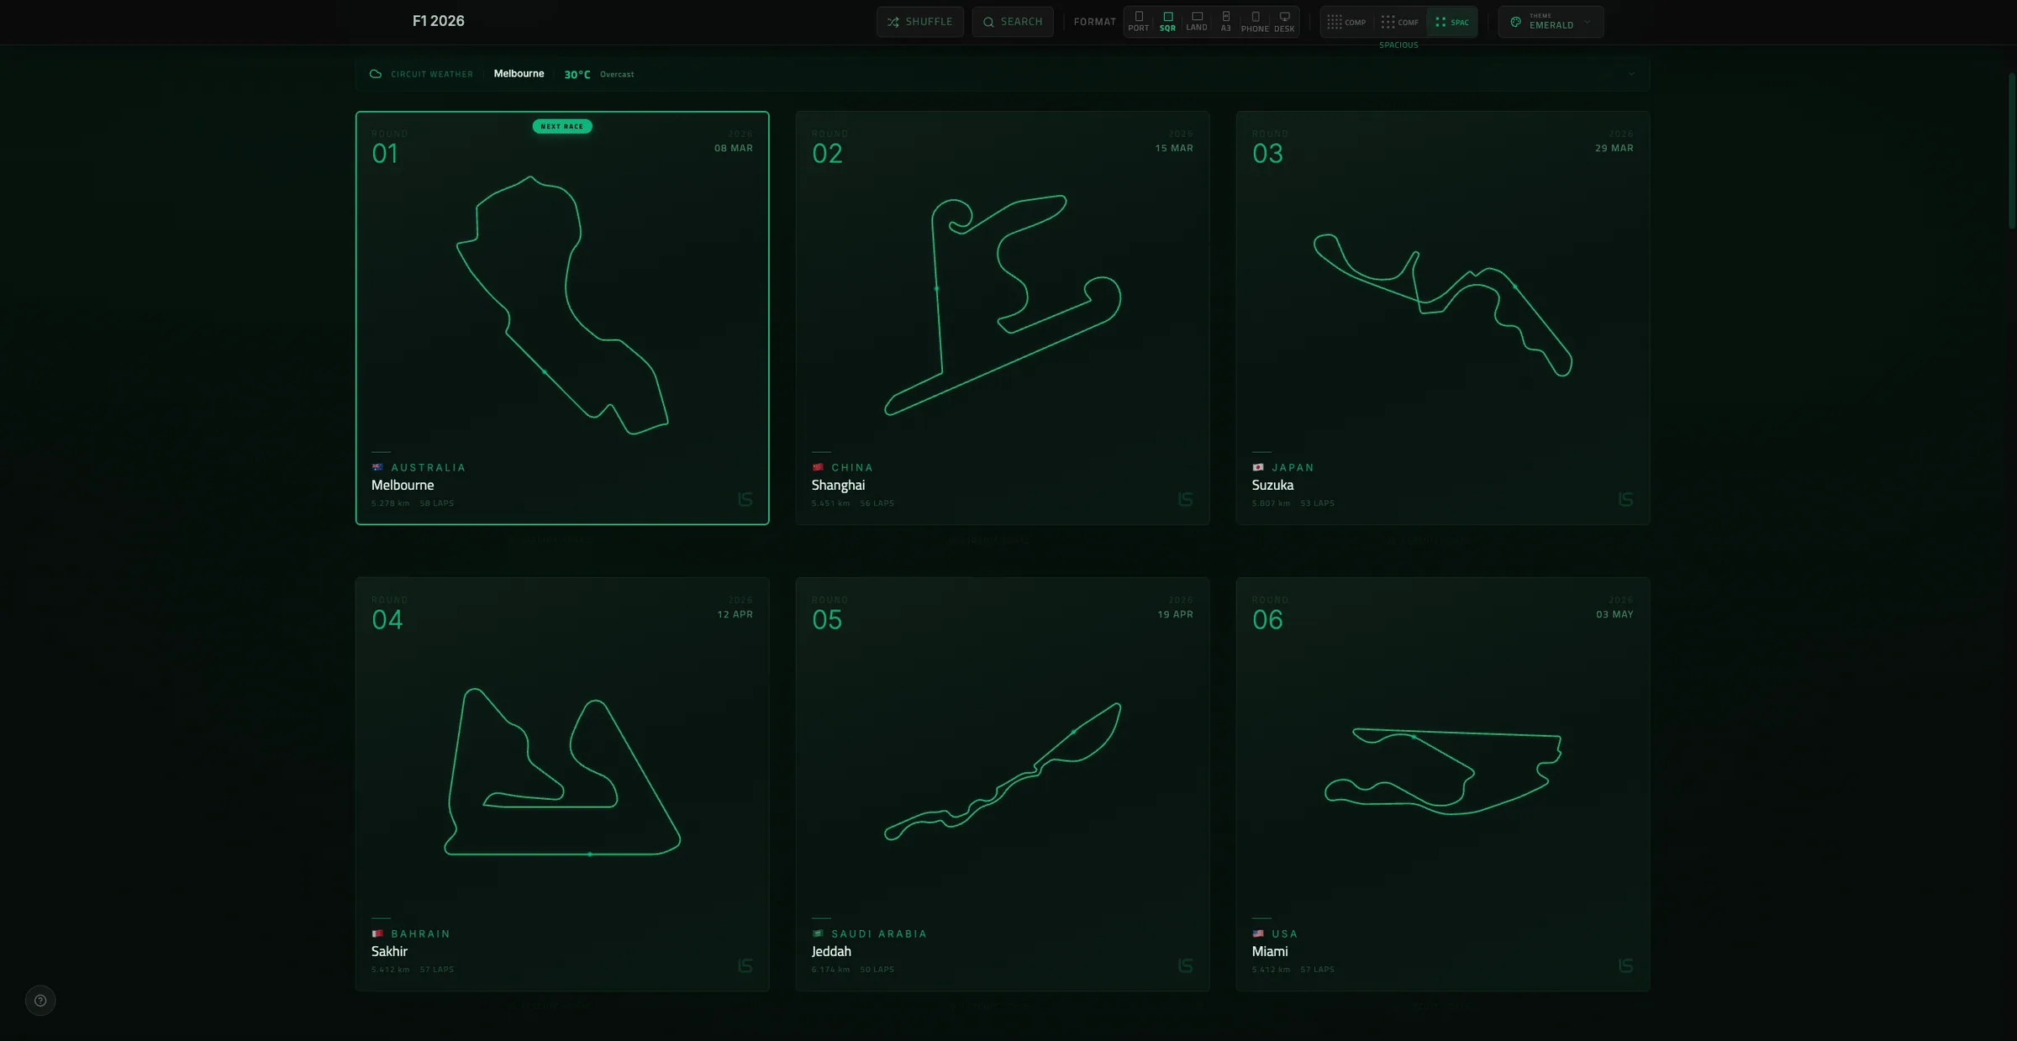Click the circuit weather cloud icon

(x=376, y=74)
